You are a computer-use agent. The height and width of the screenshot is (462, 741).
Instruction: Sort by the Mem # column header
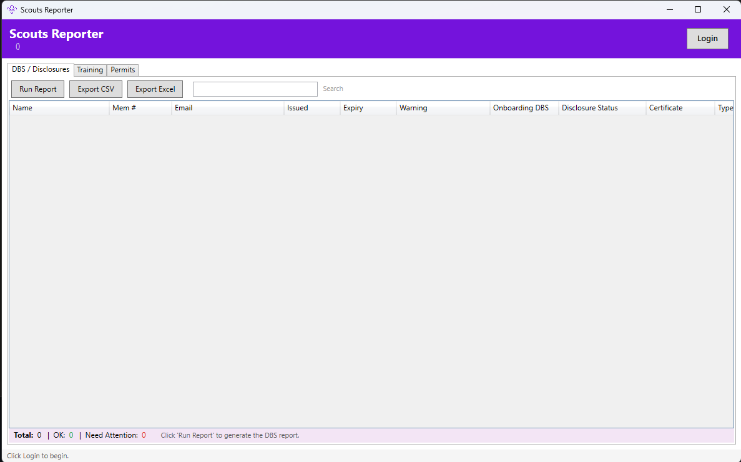[x=140, y=108]
